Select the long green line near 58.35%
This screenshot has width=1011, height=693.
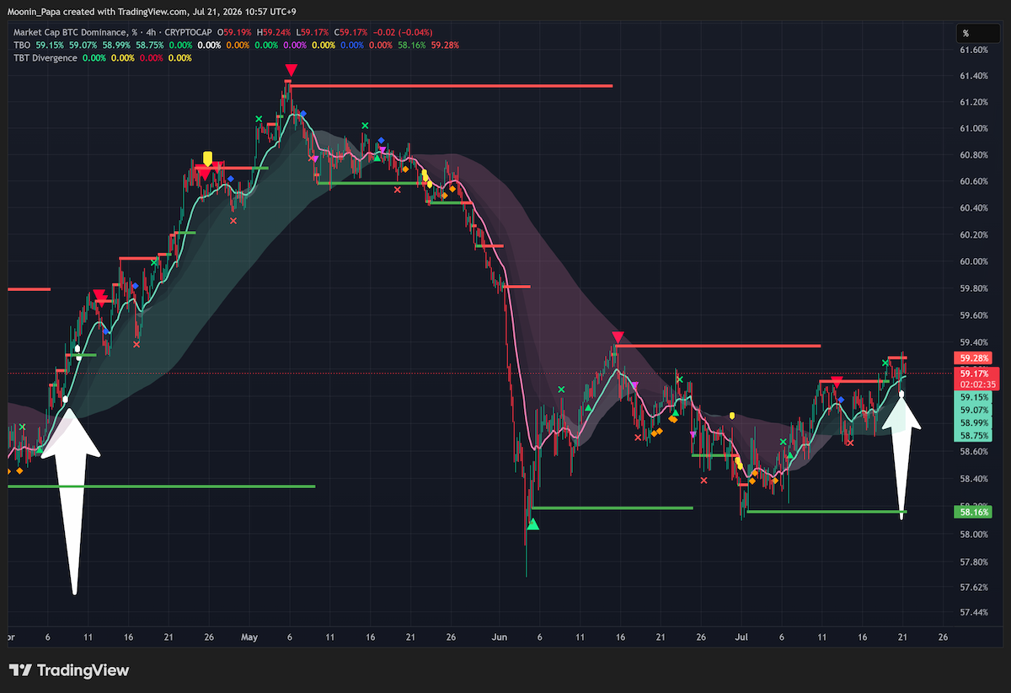161,486
